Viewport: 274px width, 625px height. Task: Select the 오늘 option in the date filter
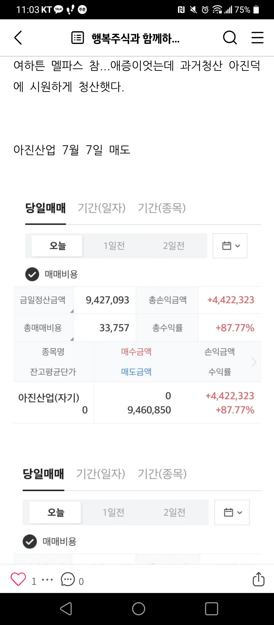tap(57, 245)
